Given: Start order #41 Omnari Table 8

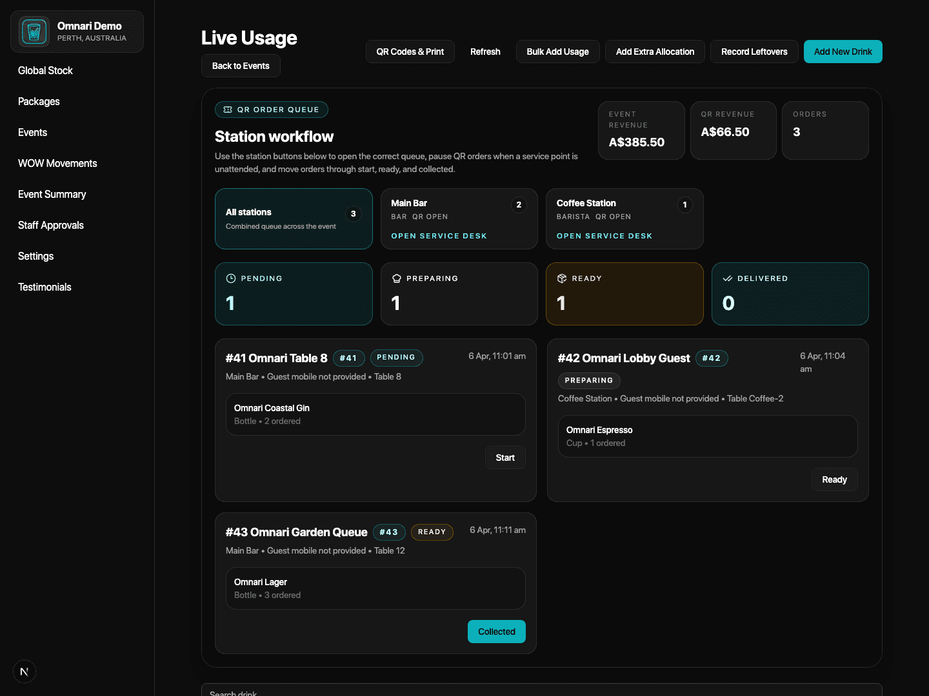Looking at the screenshot, I should 505,458.
